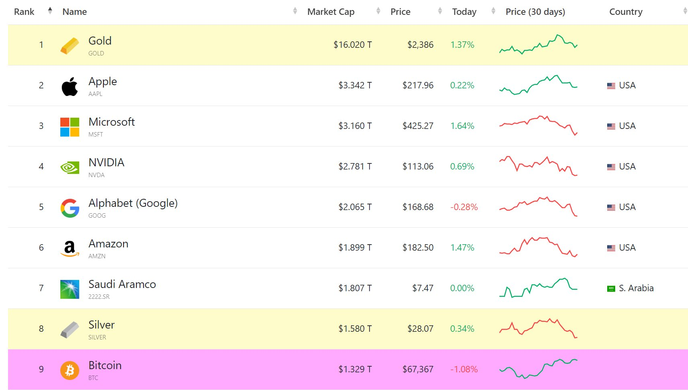Click the Name column header
The image size is (688, 390).
click(75, 12)
